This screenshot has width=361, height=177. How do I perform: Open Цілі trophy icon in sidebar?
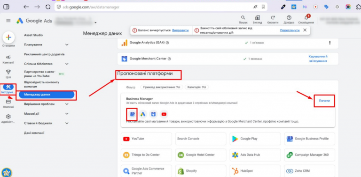point(8,74)
